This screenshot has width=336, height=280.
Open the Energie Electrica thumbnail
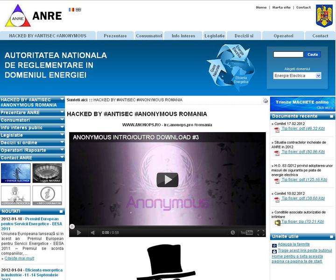pyautogui.click(x=16, y=173)
